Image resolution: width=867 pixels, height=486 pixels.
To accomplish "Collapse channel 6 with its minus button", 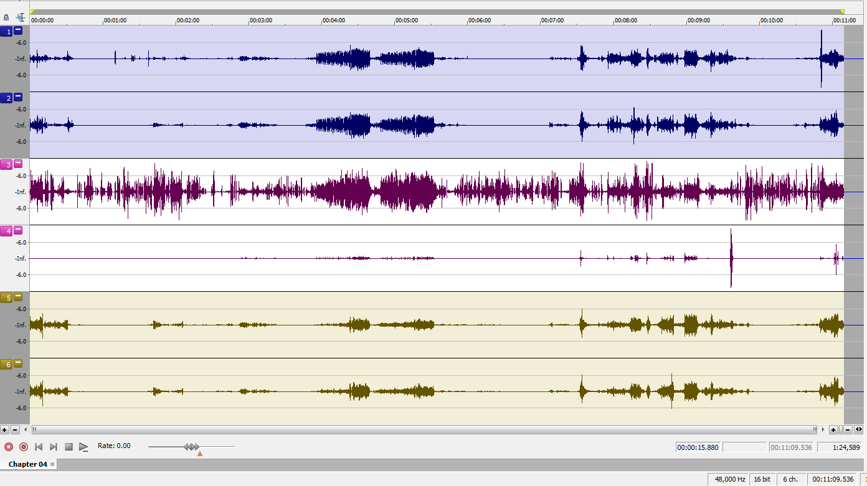I will (18, 363).
